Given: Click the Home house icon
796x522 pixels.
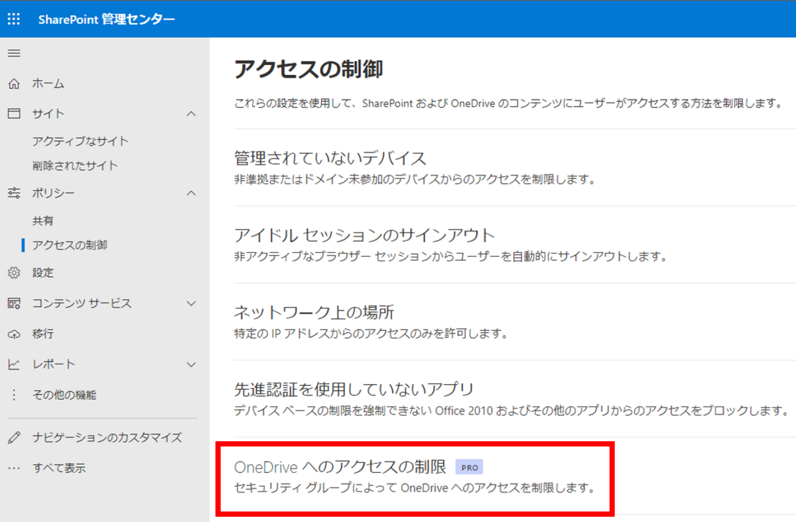Looking at the screenshot, I should click(14, 84).
